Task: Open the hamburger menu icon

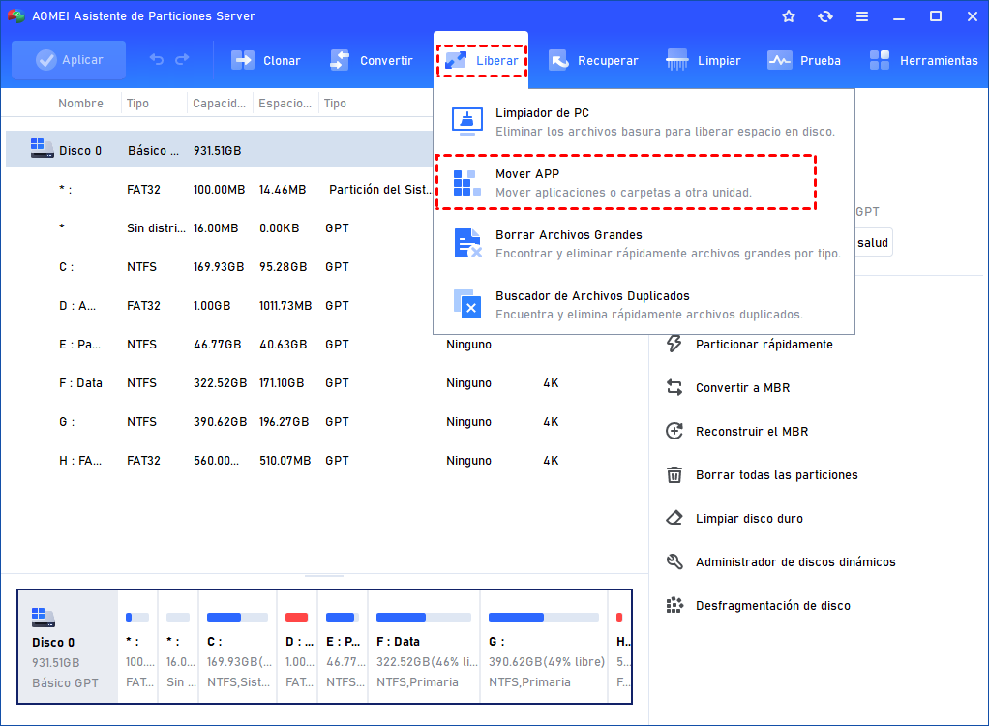Action: (x=862, y=16)
